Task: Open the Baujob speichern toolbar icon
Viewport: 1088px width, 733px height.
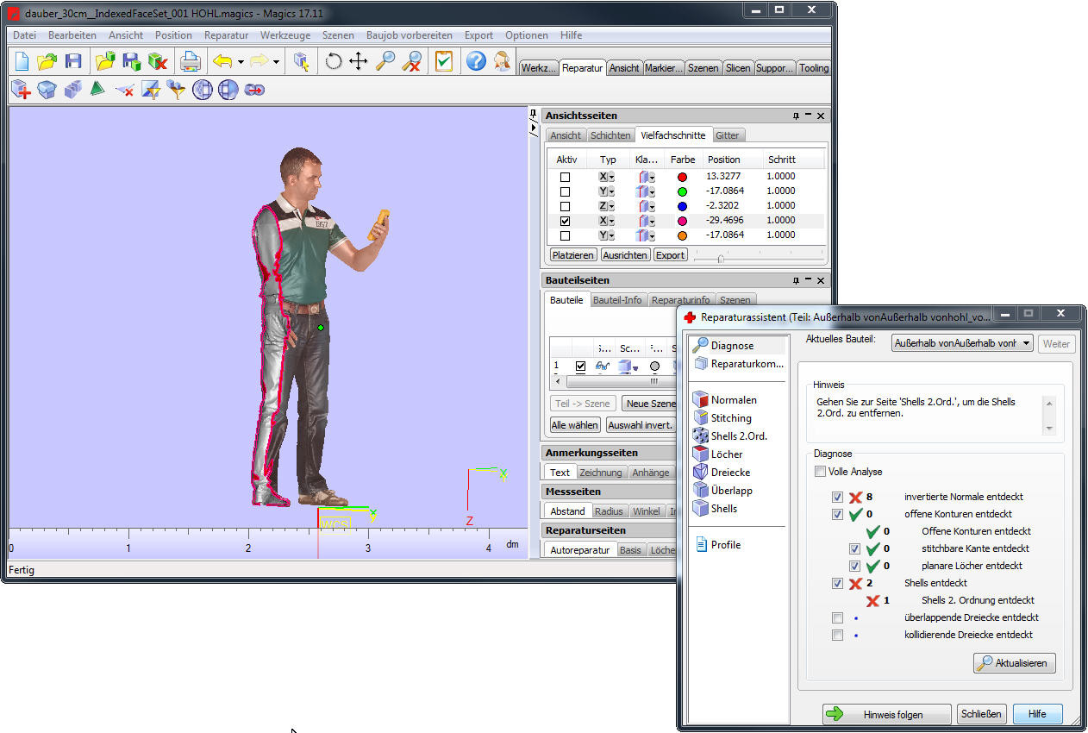Action: [131, 61]
